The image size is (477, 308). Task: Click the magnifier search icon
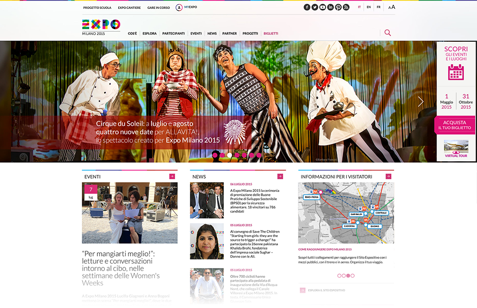click(387, 33)
